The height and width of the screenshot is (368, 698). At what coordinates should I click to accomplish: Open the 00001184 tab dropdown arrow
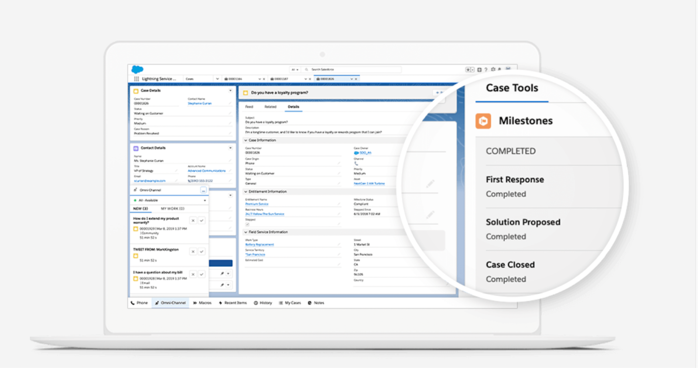(x=260, y=79)
